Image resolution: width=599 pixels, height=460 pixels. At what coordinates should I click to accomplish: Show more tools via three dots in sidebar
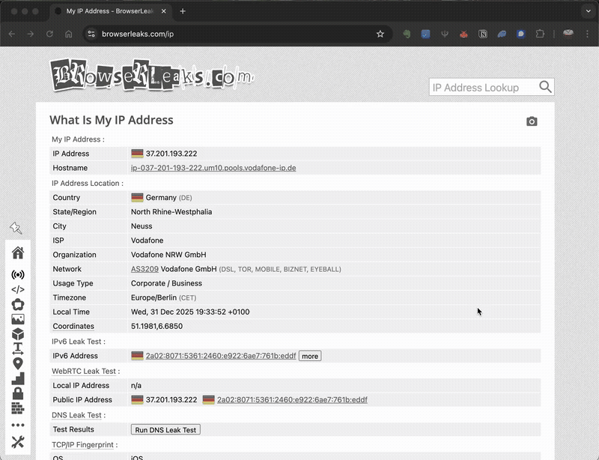[x=17, y=425]
